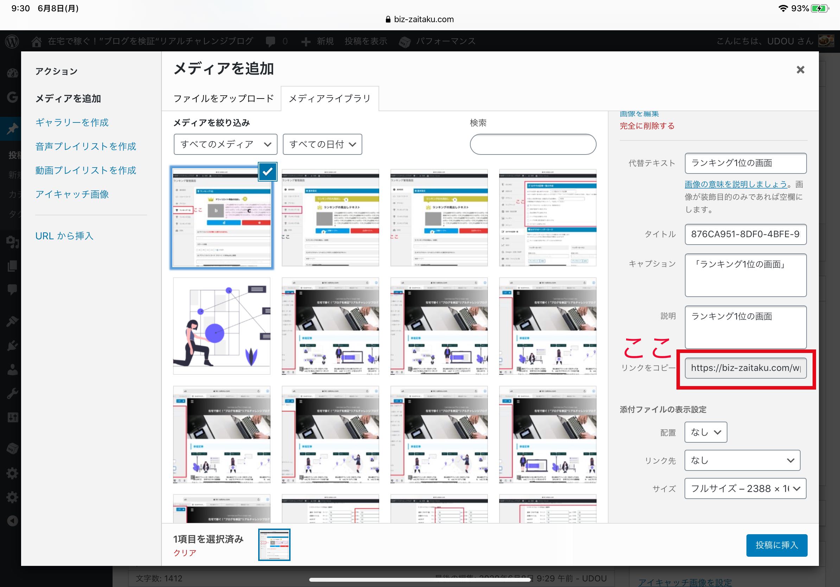Select the illustration thumbnail of woman with purple circle
Viewport: 840px width, 587px height.
(222, 326)
